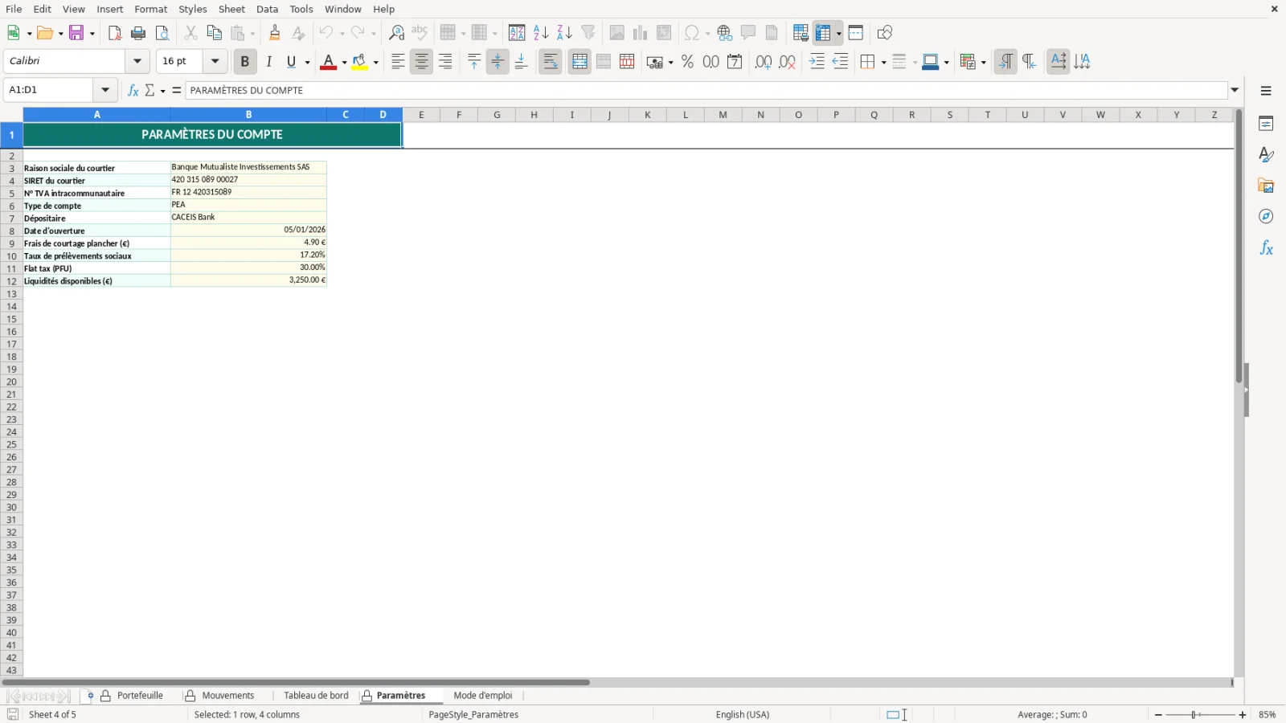Add decimal place
This screenshot has height=723, width=1286.
764,62
